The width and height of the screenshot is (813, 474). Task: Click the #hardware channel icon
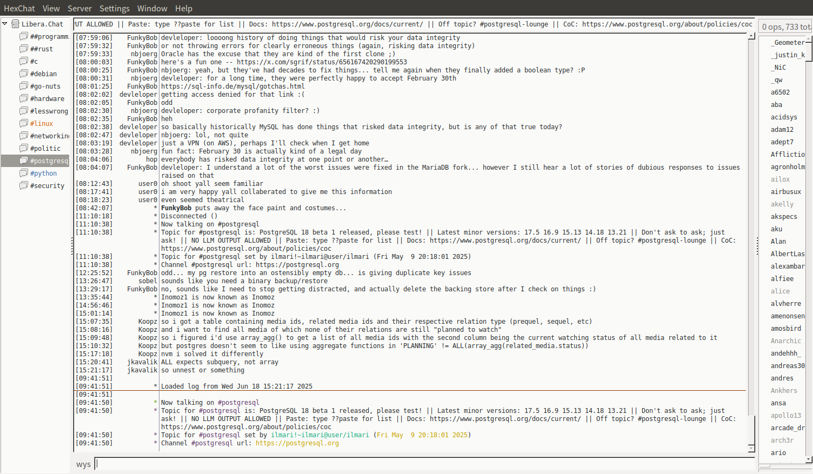pyautogui.click(x=24, y=98)
